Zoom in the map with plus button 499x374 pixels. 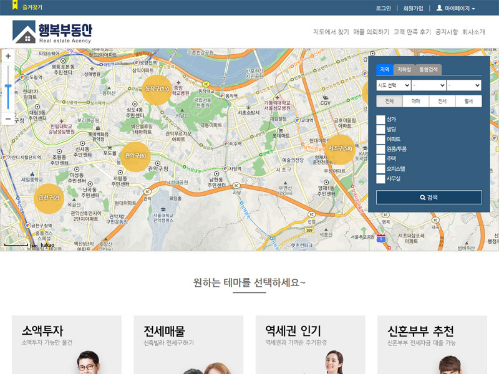[8, 56]
